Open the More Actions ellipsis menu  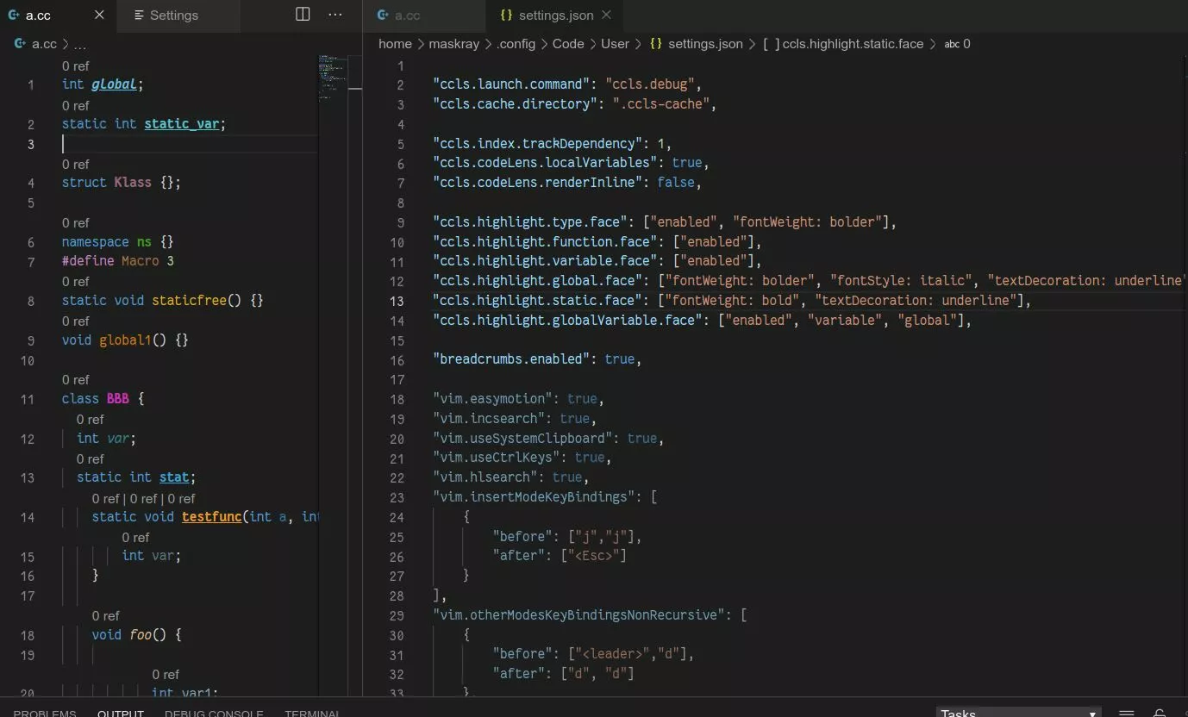point(335,15)
